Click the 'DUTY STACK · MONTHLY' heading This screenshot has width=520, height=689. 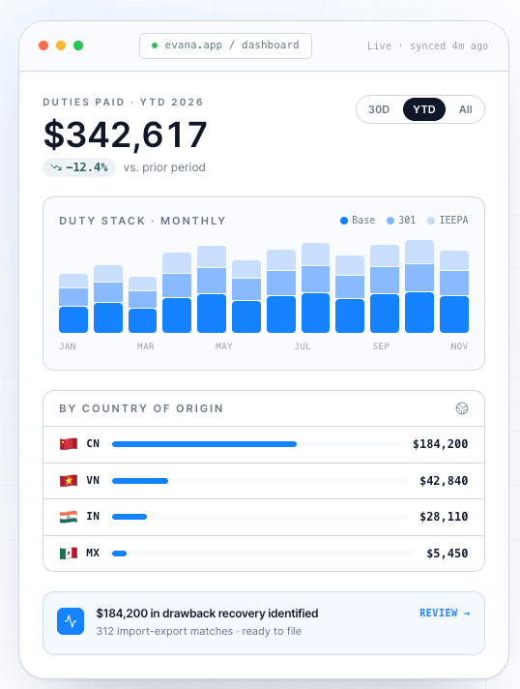point(143,221)
